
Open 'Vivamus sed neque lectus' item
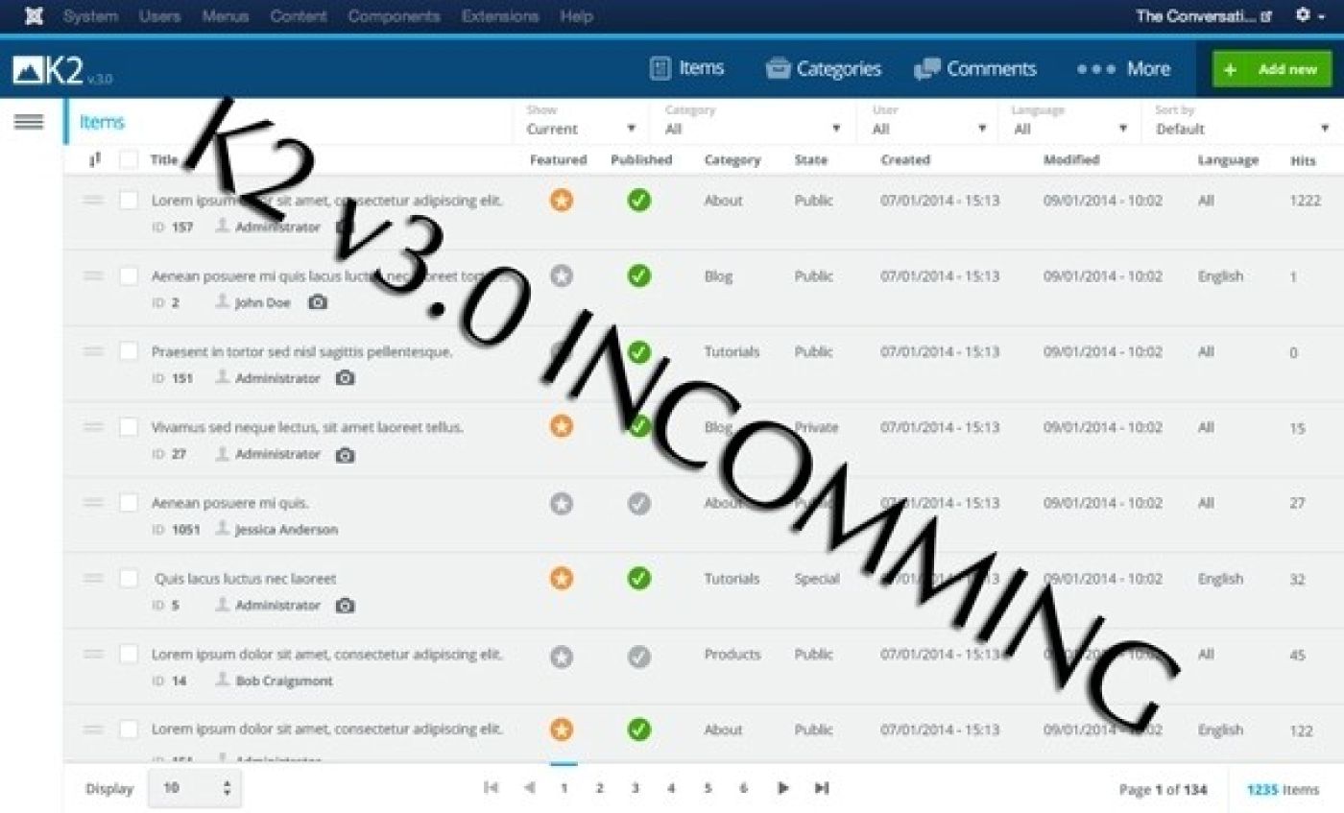pyautogui.click(x=307, y=427)
